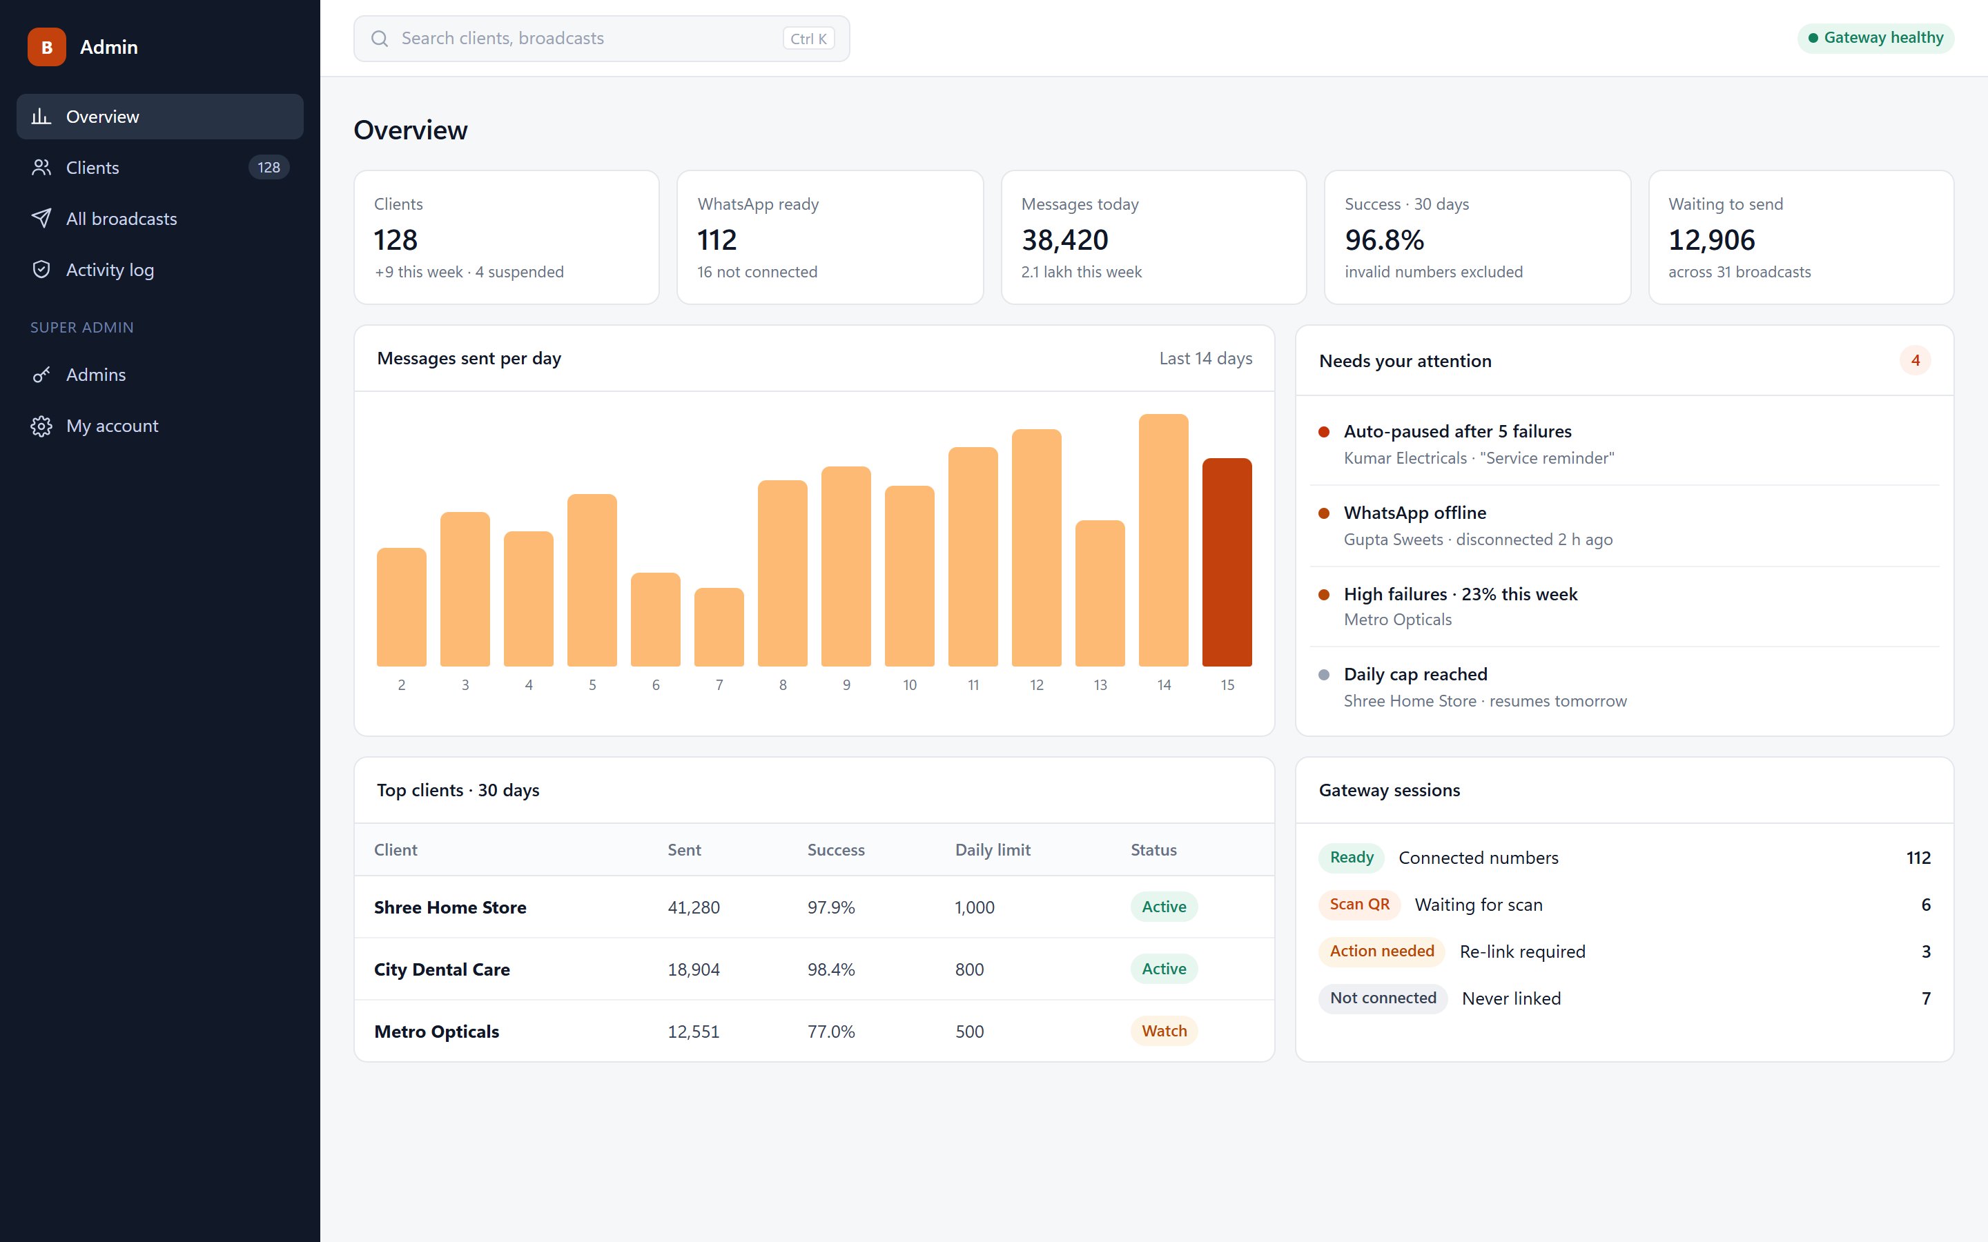The width and height of the screenshot is (1988, 1242).
Task: Click the Admins key icon
Action: 41,375
